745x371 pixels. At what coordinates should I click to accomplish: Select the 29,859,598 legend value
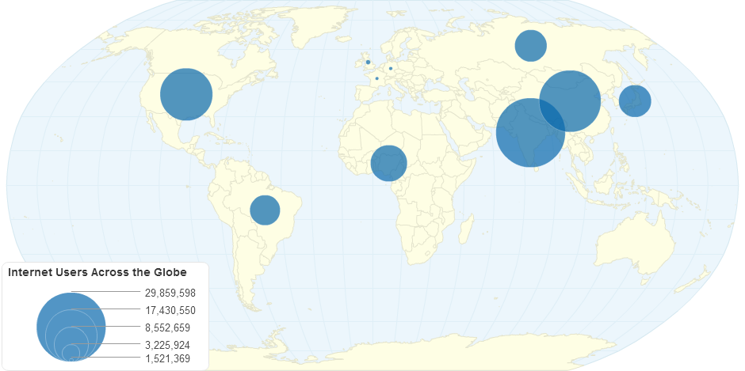170,293
